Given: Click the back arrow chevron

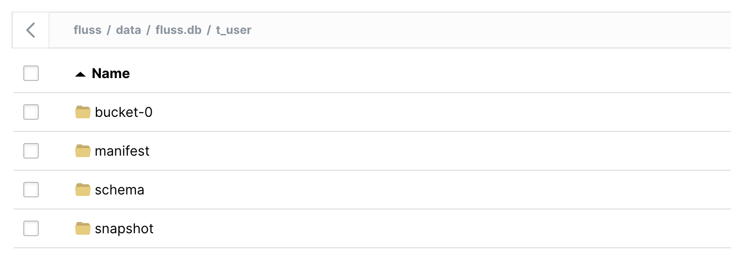Looking at the screenshot, I should click(x=31, y=30).
